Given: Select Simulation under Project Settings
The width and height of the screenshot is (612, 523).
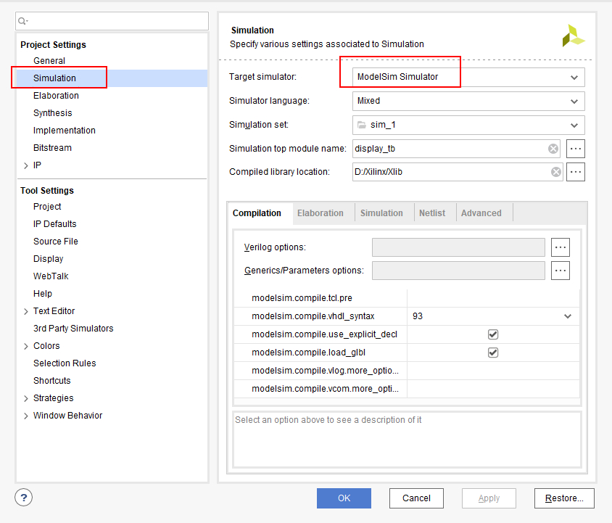Looking at the screenshot, I should (x=54, y=78).
